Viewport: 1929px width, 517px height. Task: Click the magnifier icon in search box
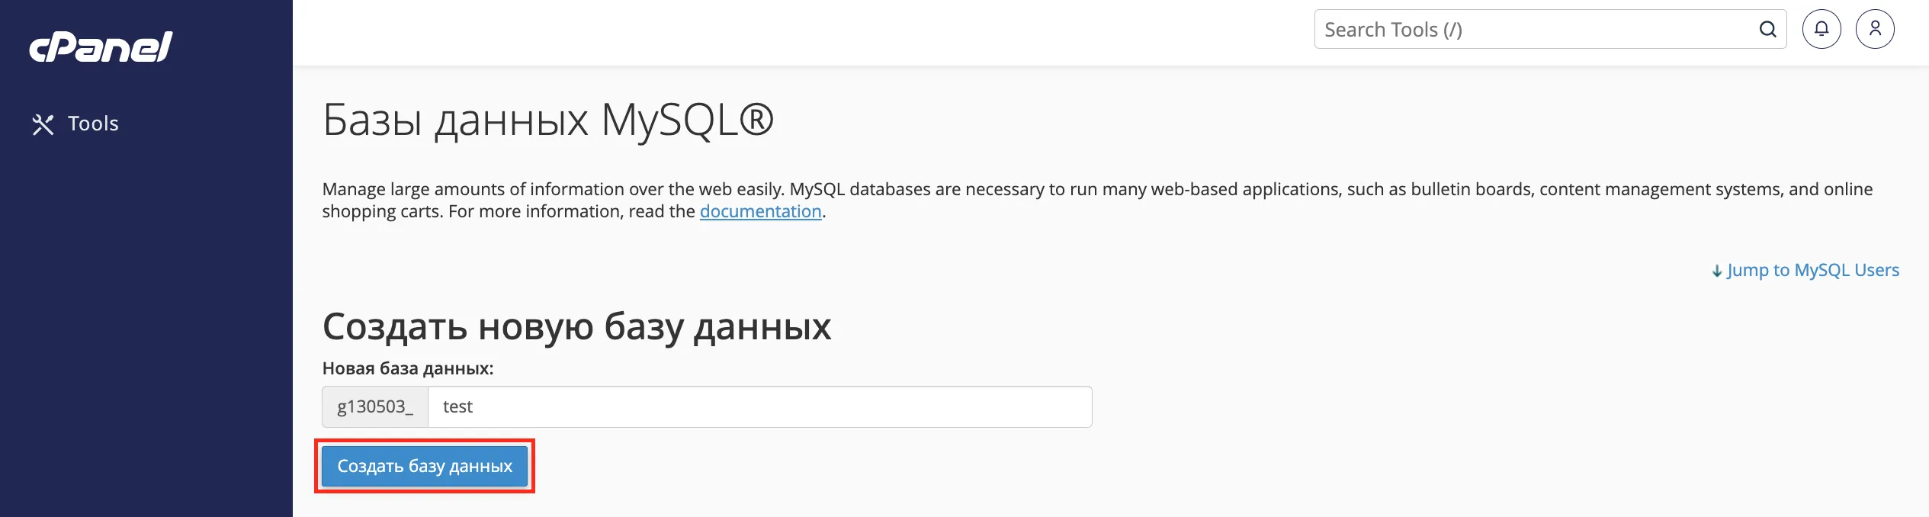(x=1767, y=30)
